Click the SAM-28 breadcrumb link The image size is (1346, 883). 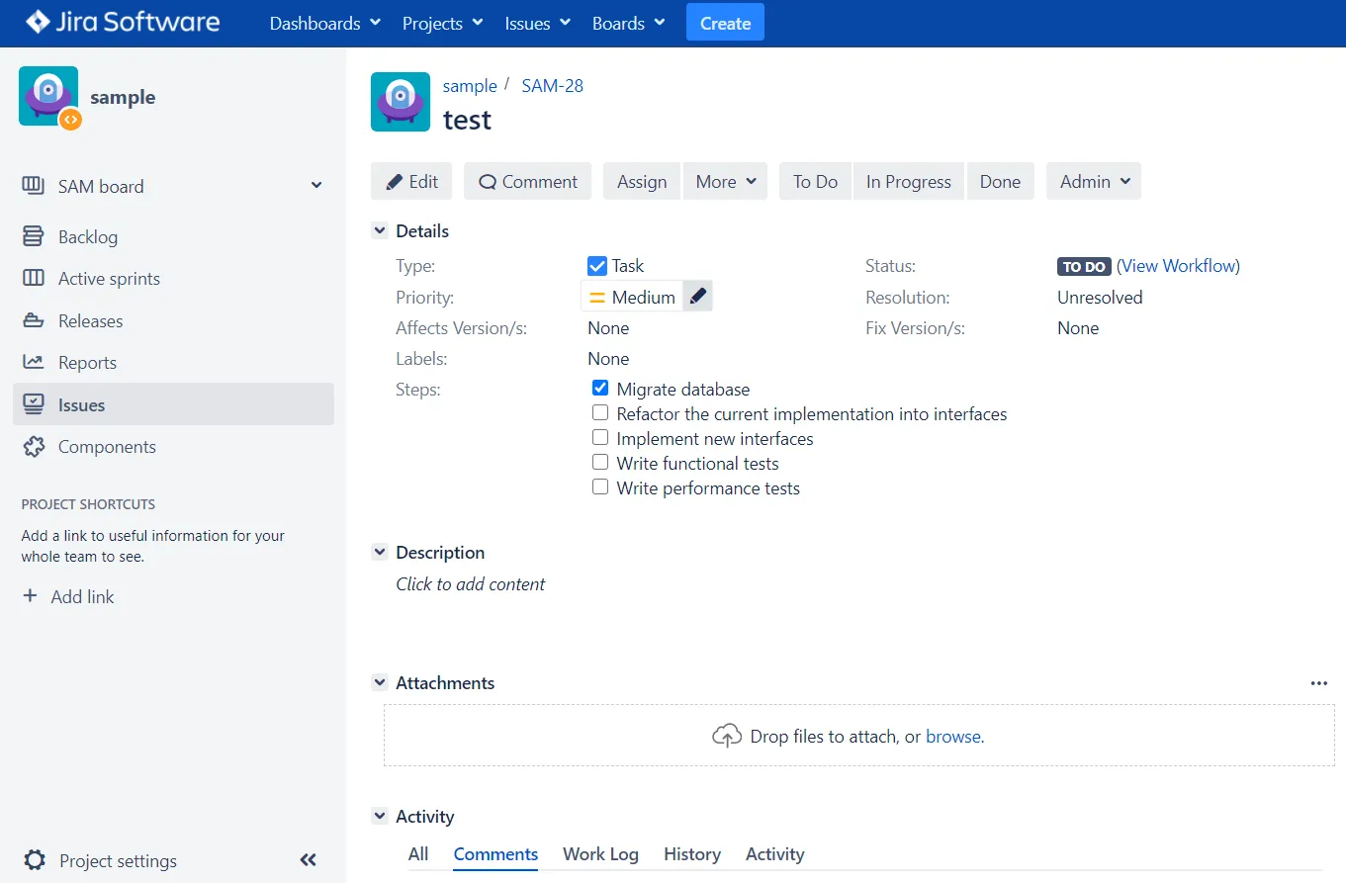click(x=552, y=85)
